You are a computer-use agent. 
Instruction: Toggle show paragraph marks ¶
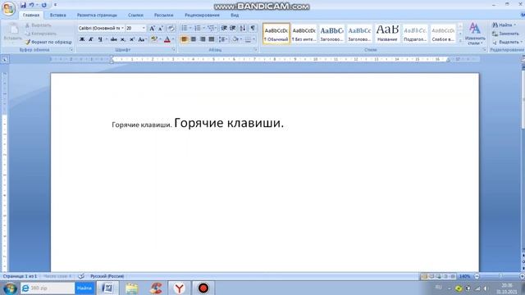(x=253, y=29)
